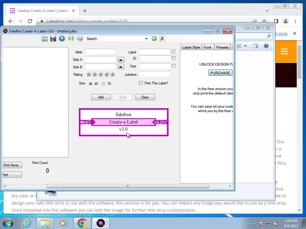Click the printer icon in toolbar
306x229 pixels.
80,38
